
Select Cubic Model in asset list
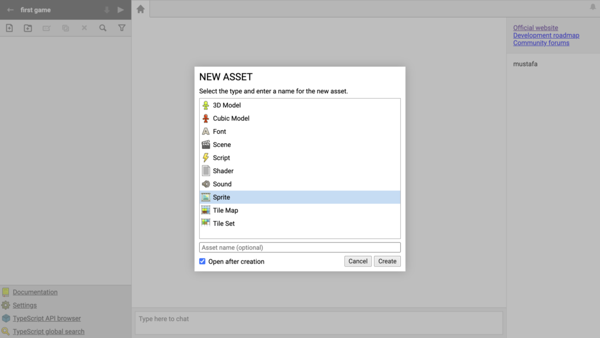click(299, 119)
